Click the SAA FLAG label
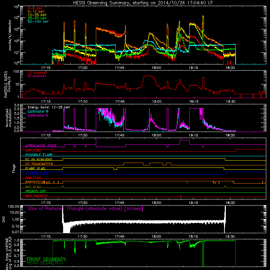 click(x=33, y=178)
